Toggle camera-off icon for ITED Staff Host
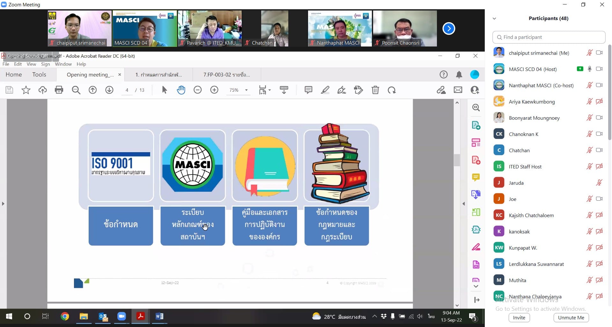 tap(599, 167)
